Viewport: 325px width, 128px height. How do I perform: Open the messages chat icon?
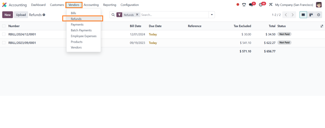click(x=251, y=5)
